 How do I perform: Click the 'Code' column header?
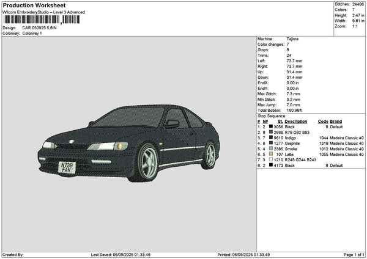point(323,122)
